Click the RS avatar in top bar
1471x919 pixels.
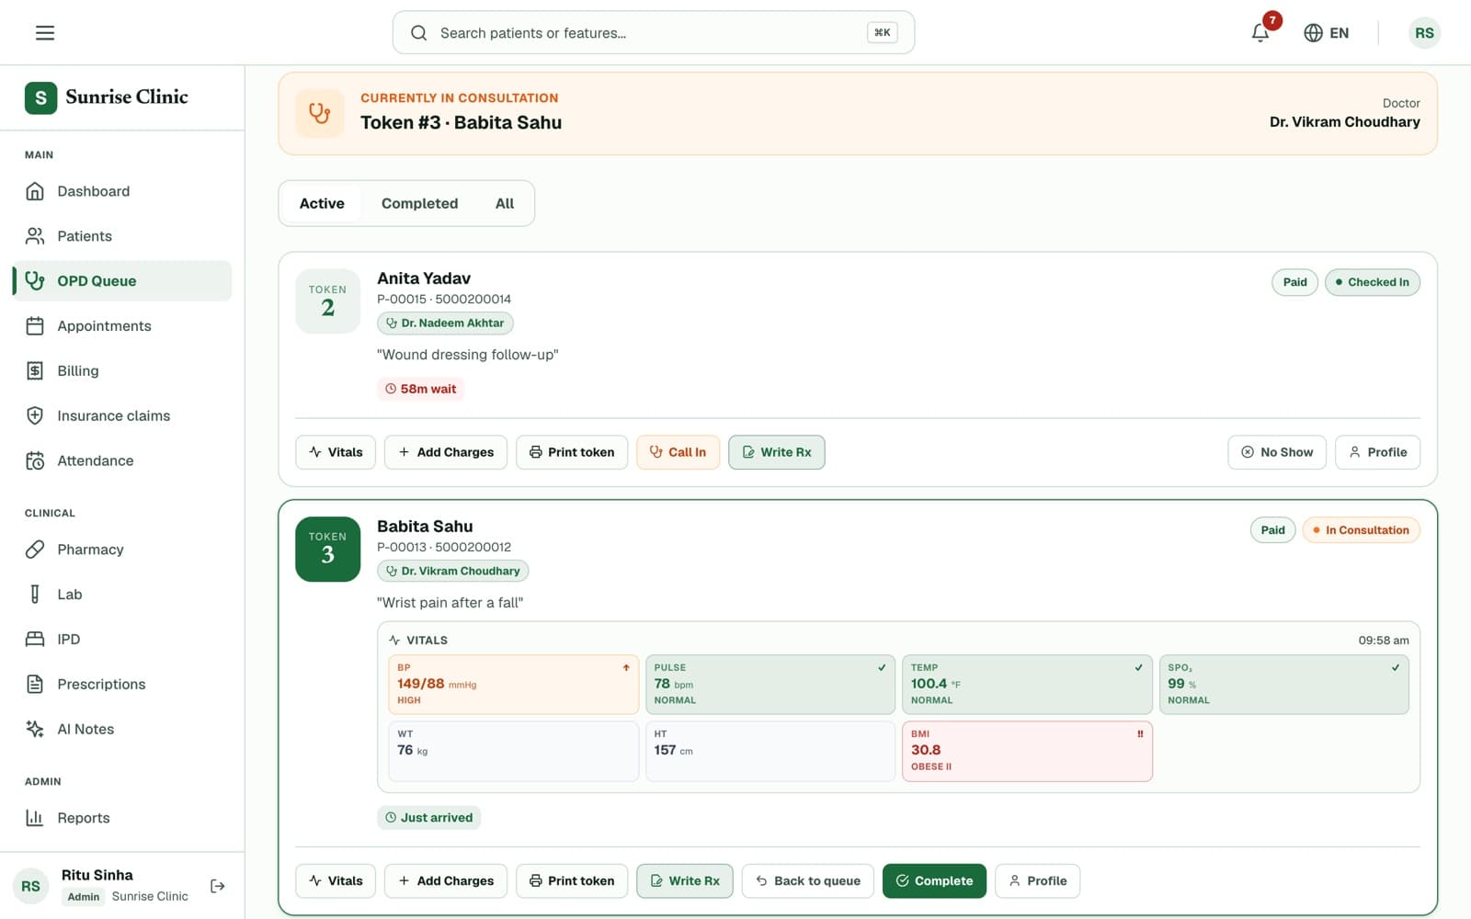pos(1424,33)
